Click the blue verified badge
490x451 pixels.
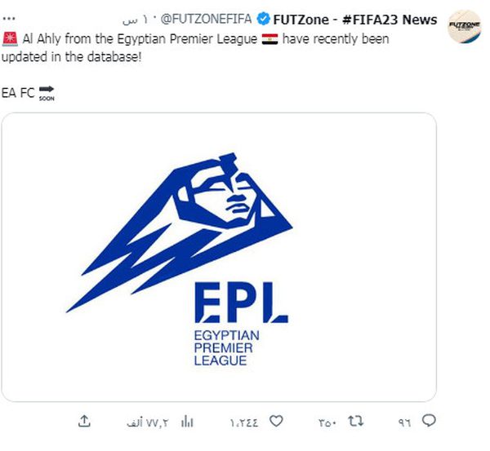tap(263, 19)
